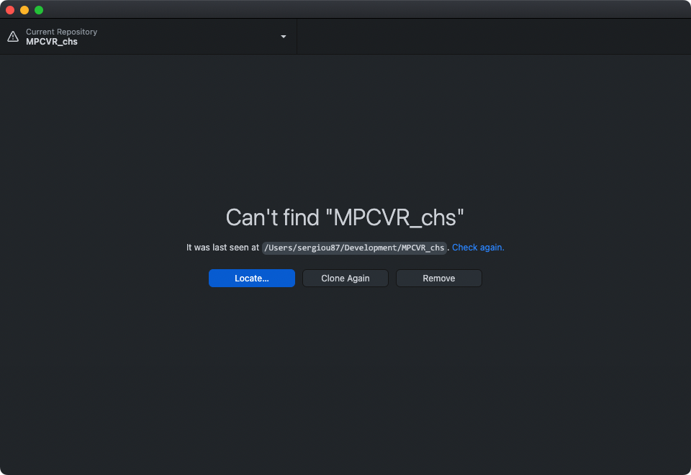
Task: Open the Current Repository selector
Action: pos(144,36)
